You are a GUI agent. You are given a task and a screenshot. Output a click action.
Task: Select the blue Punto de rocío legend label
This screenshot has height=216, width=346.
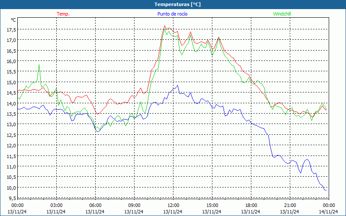pyautogui.click(x=172, y=14)
